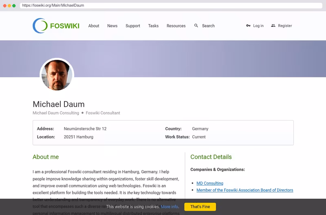Click the Country: label
The image size is (326, 215).
174,129
